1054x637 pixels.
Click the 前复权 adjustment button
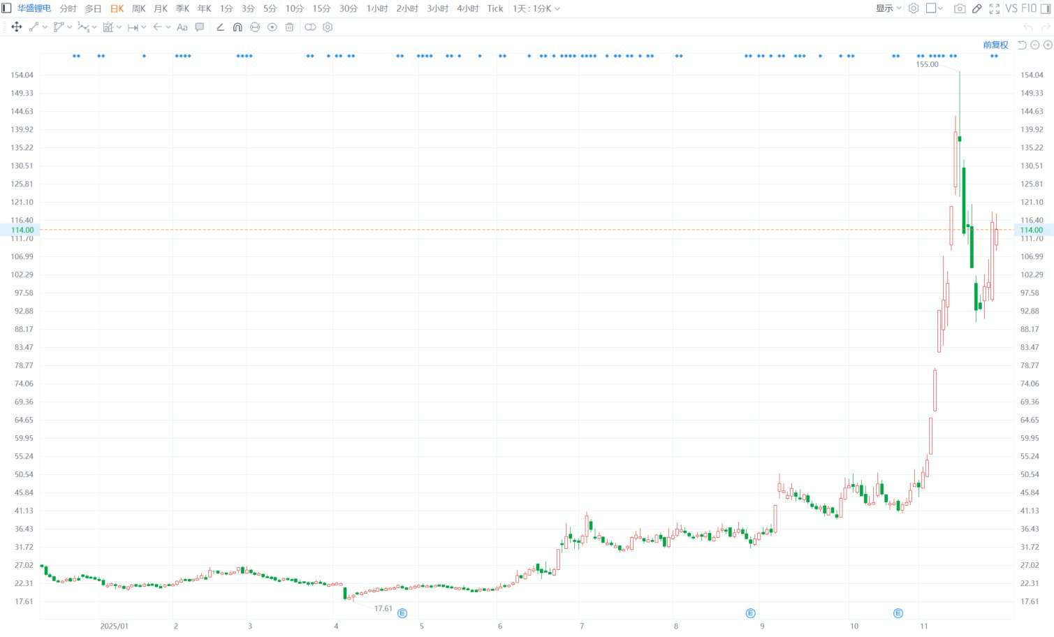click(x=995, y=45)
